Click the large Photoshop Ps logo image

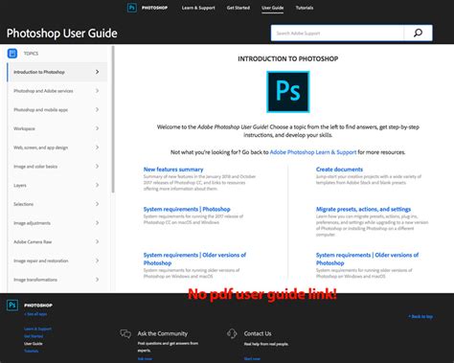click(288, 92)
